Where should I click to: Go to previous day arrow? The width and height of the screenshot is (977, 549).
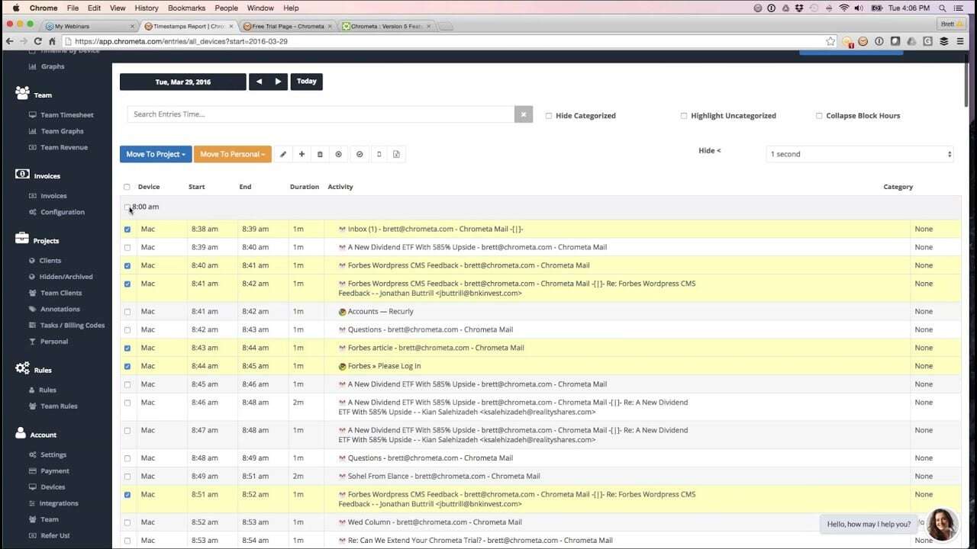(259, 82)
